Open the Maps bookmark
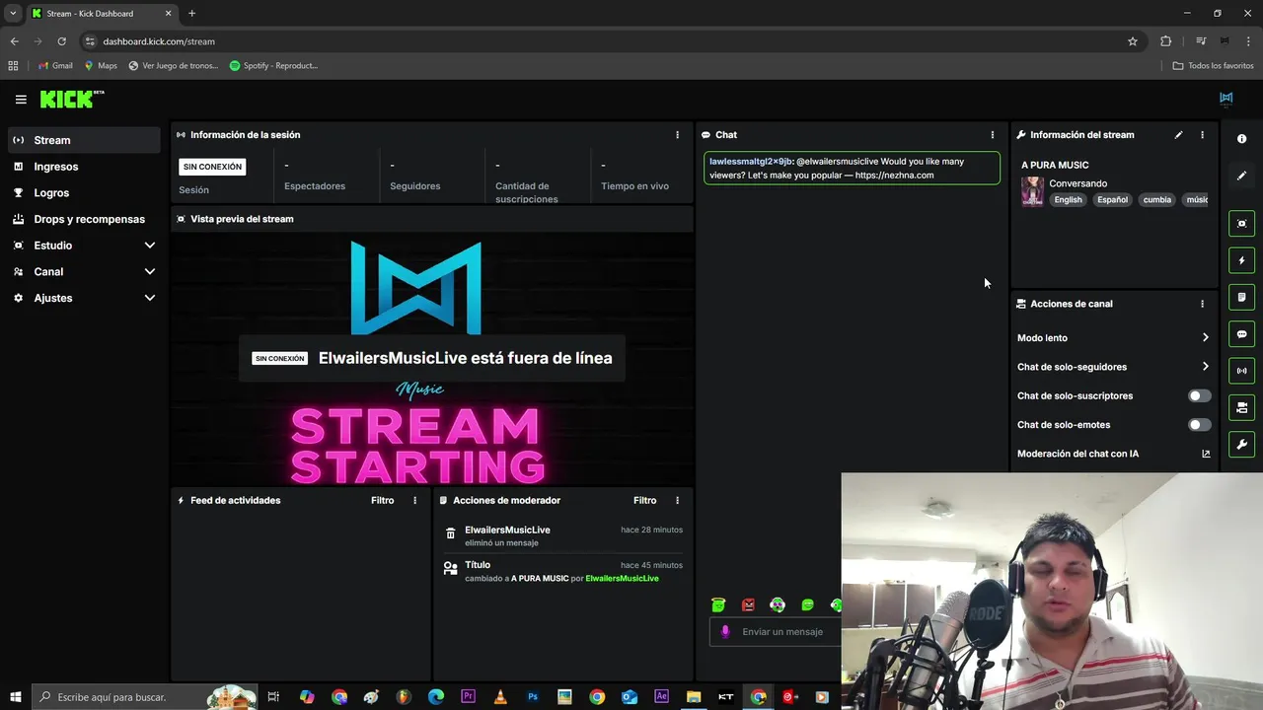The height and width of the screenshot is (710, 1263). pos(101,66)
